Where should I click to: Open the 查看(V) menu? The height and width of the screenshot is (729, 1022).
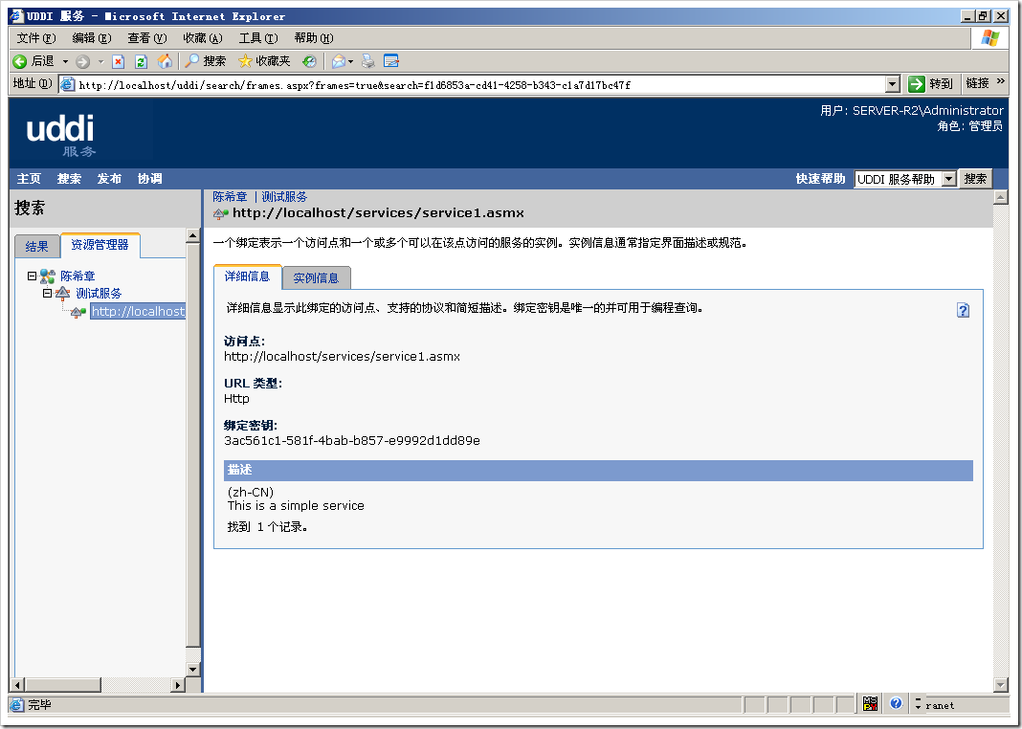click(147, 37)
